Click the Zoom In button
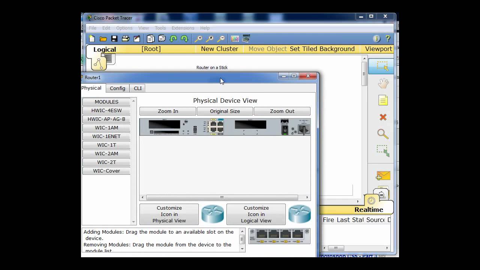Viewport: 480px width, 270px height. (x=168, y=111)
